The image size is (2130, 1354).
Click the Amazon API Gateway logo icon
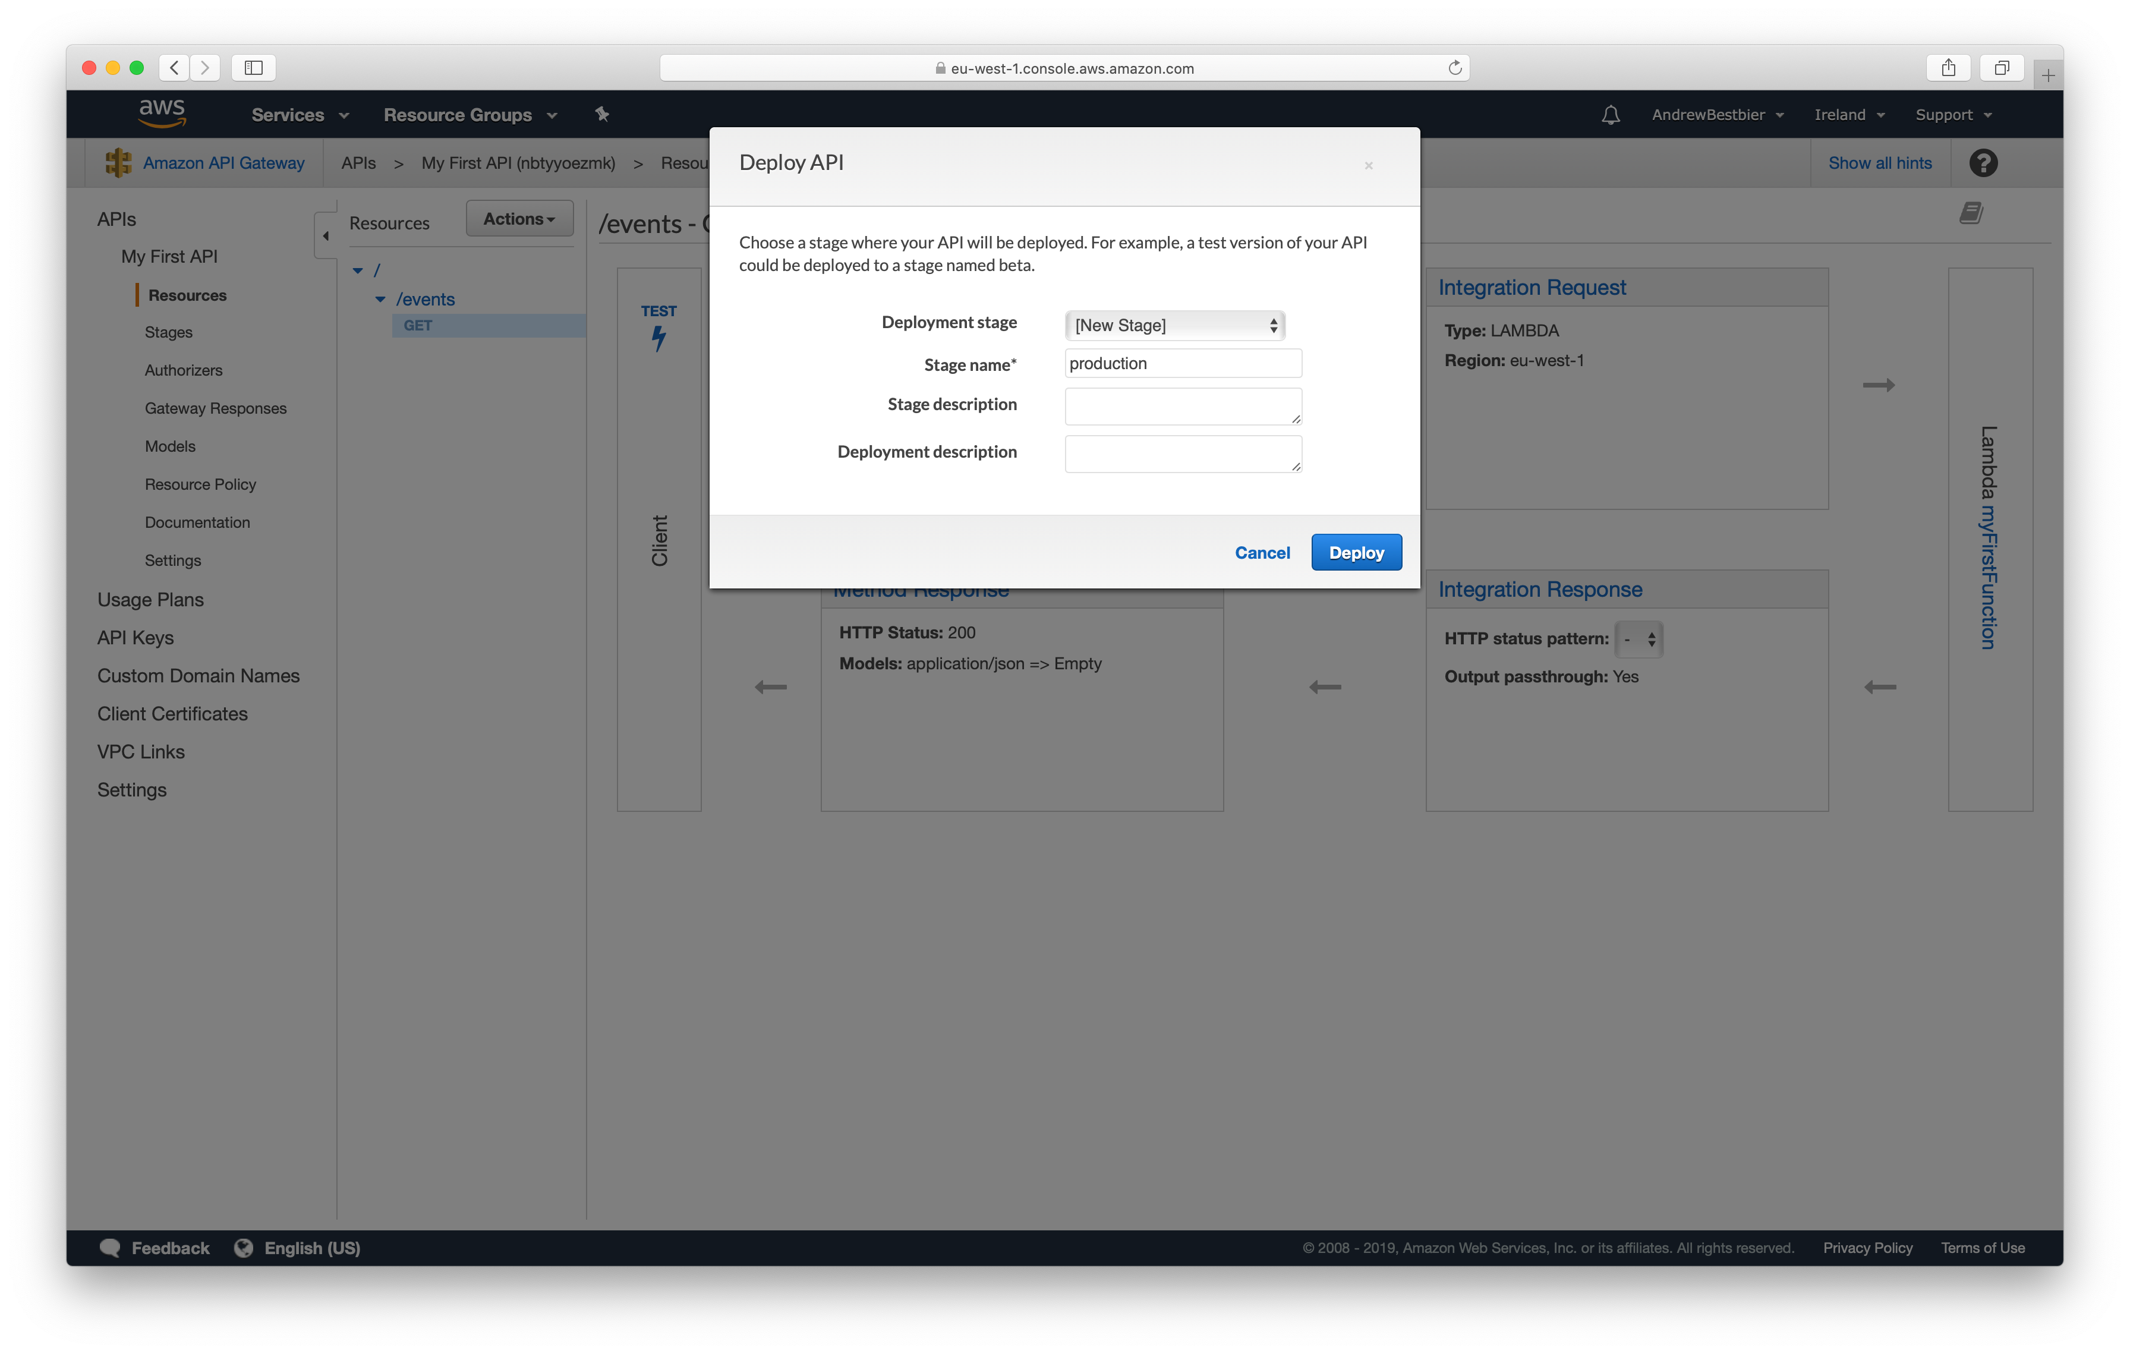click(118, 163)
